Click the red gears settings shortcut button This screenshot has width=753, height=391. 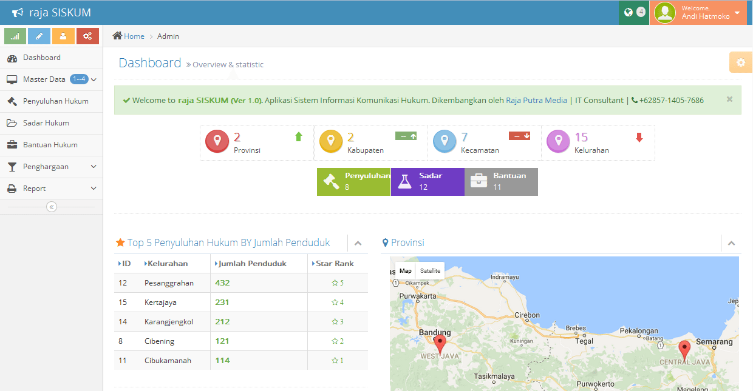click(87, 36)
